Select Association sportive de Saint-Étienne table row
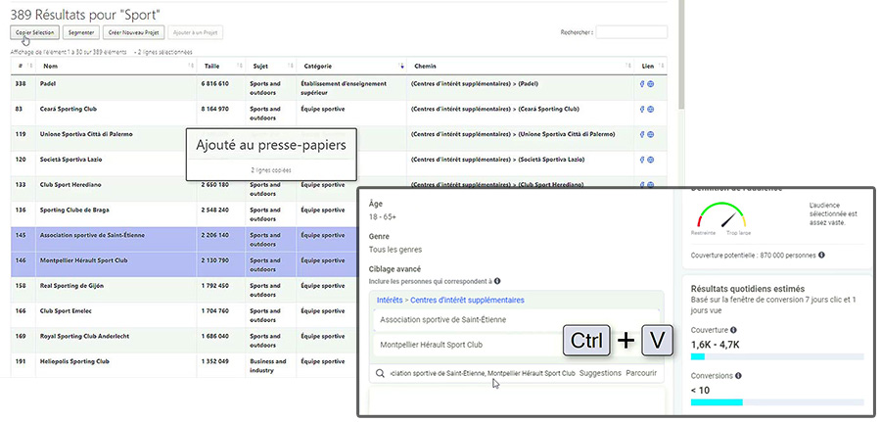 coord(184,240)
